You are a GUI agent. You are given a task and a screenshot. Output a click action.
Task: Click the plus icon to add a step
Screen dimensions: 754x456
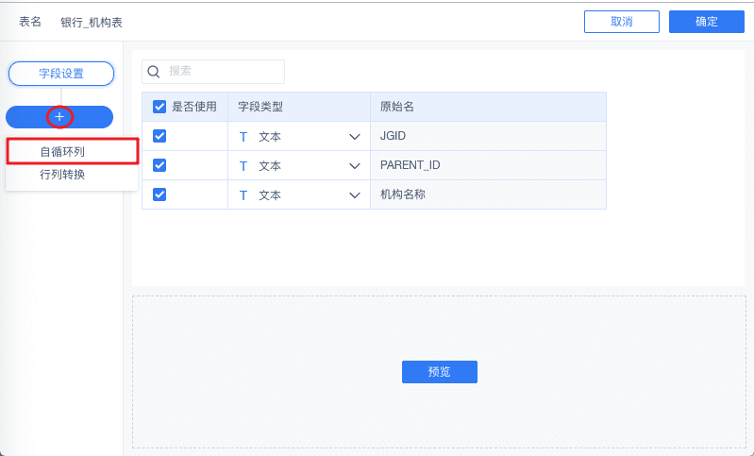pyautogui.click(x=59, y=116)
